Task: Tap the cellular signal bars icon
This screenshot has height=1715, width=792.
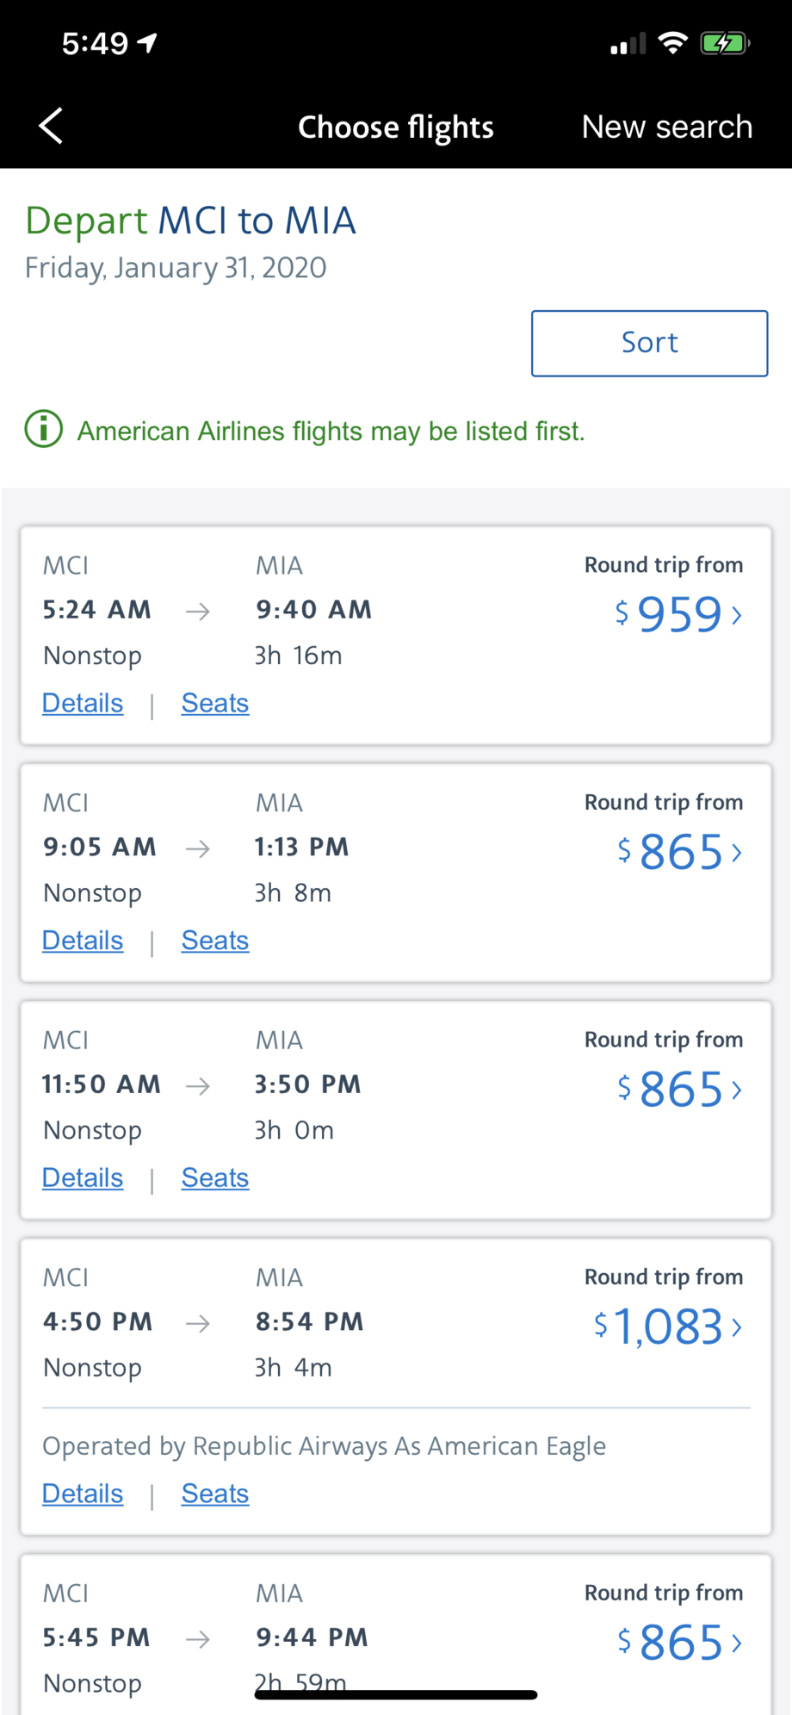Action: point(628,44)
